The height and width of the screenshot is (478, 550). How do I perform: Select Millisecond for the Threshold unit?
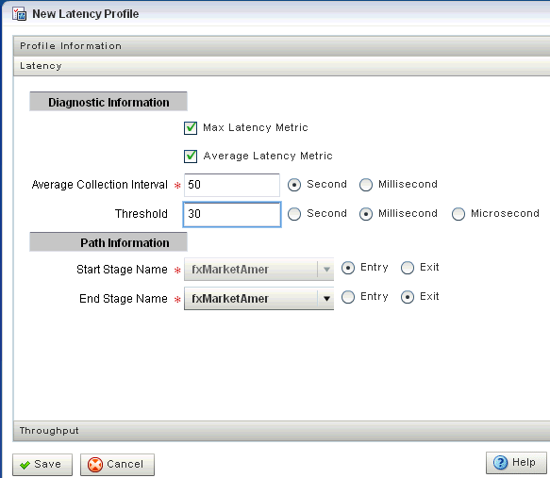365,214
